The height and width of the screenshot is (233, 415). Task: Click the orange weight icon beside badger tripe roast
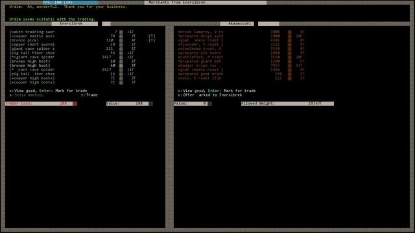tap(290, 65)
